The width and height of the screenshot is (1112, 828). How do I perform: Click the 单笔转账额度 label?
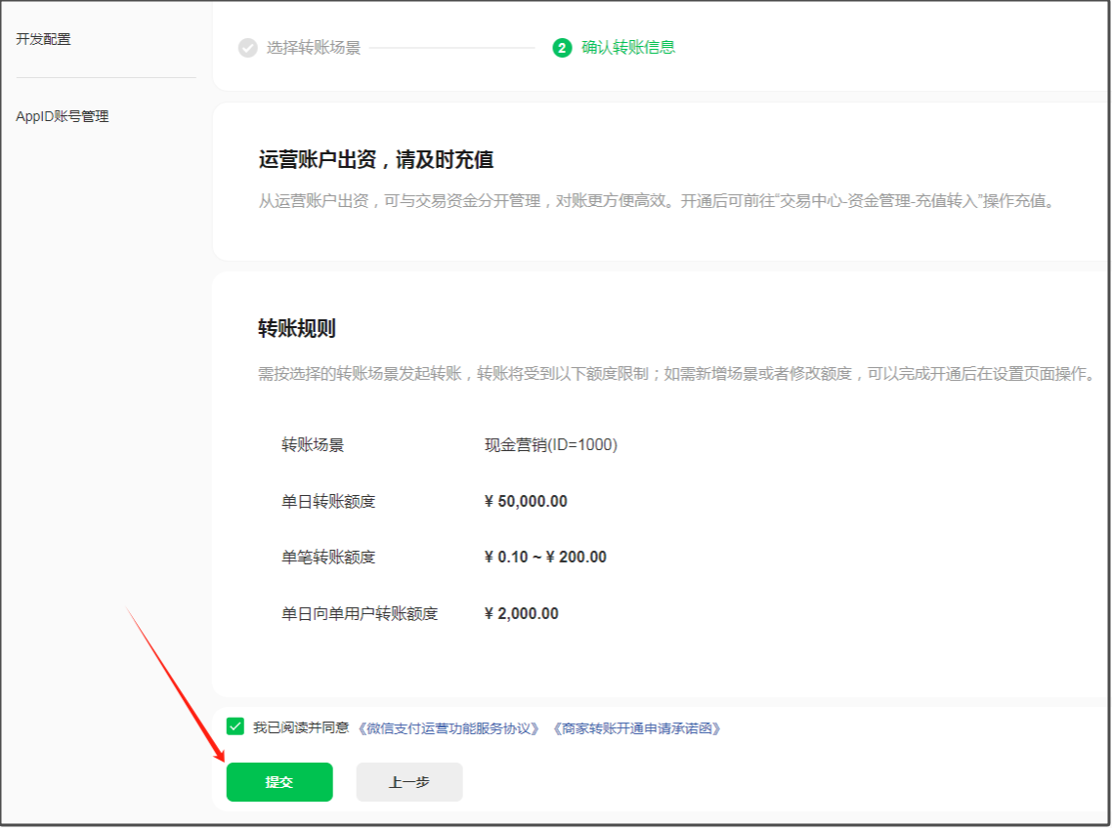click(328, 557)
